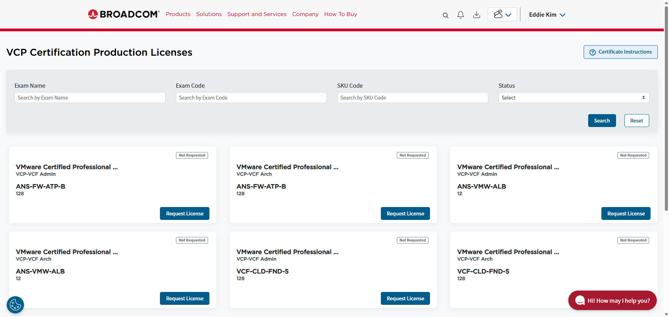
Task: Click the 'SKU Code' label
Action: pyautogui.click(x=350, y=86)
